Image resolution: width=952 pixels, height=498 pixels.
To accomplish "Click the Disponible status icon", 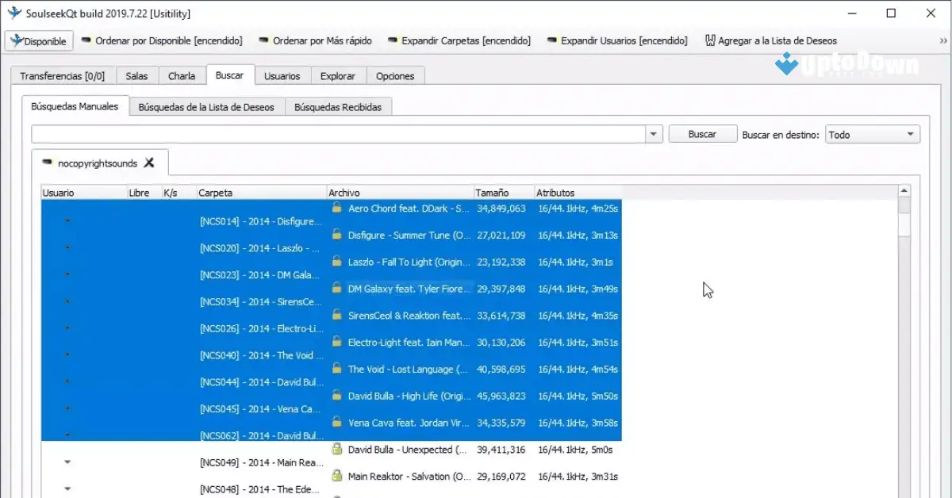I will (17, 40).
